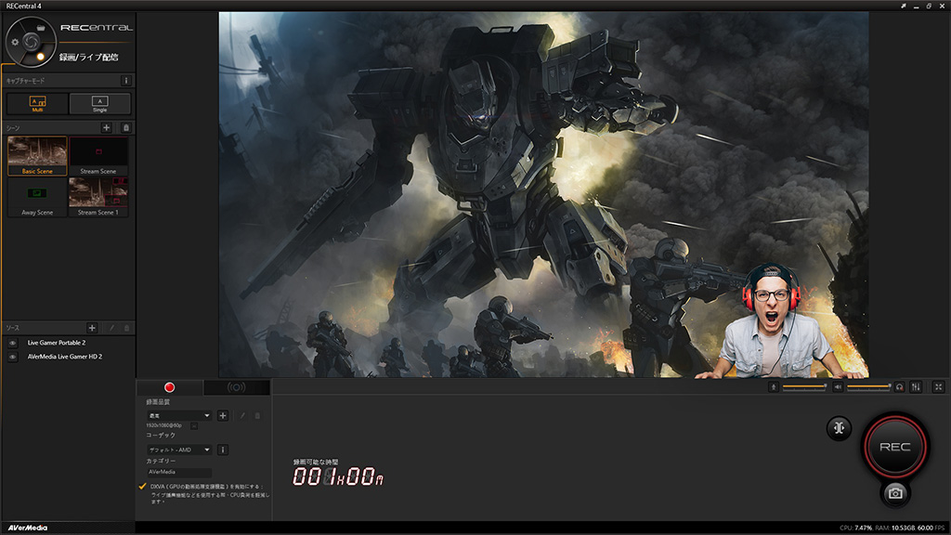Select the Stream Scene 1 thumbnail
Screen dimensions: 951x535
[98, 197]
